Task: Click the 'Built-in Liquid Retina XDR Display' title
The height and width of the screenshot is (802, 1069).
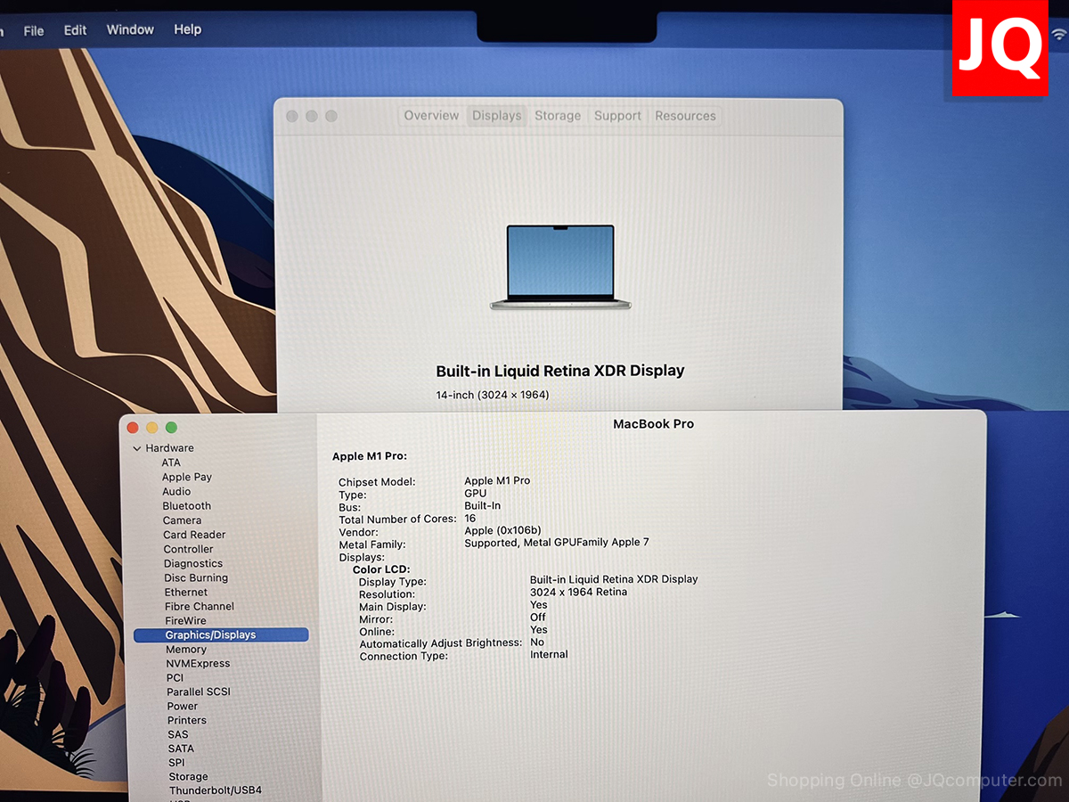Action: (x=560, y=371)
